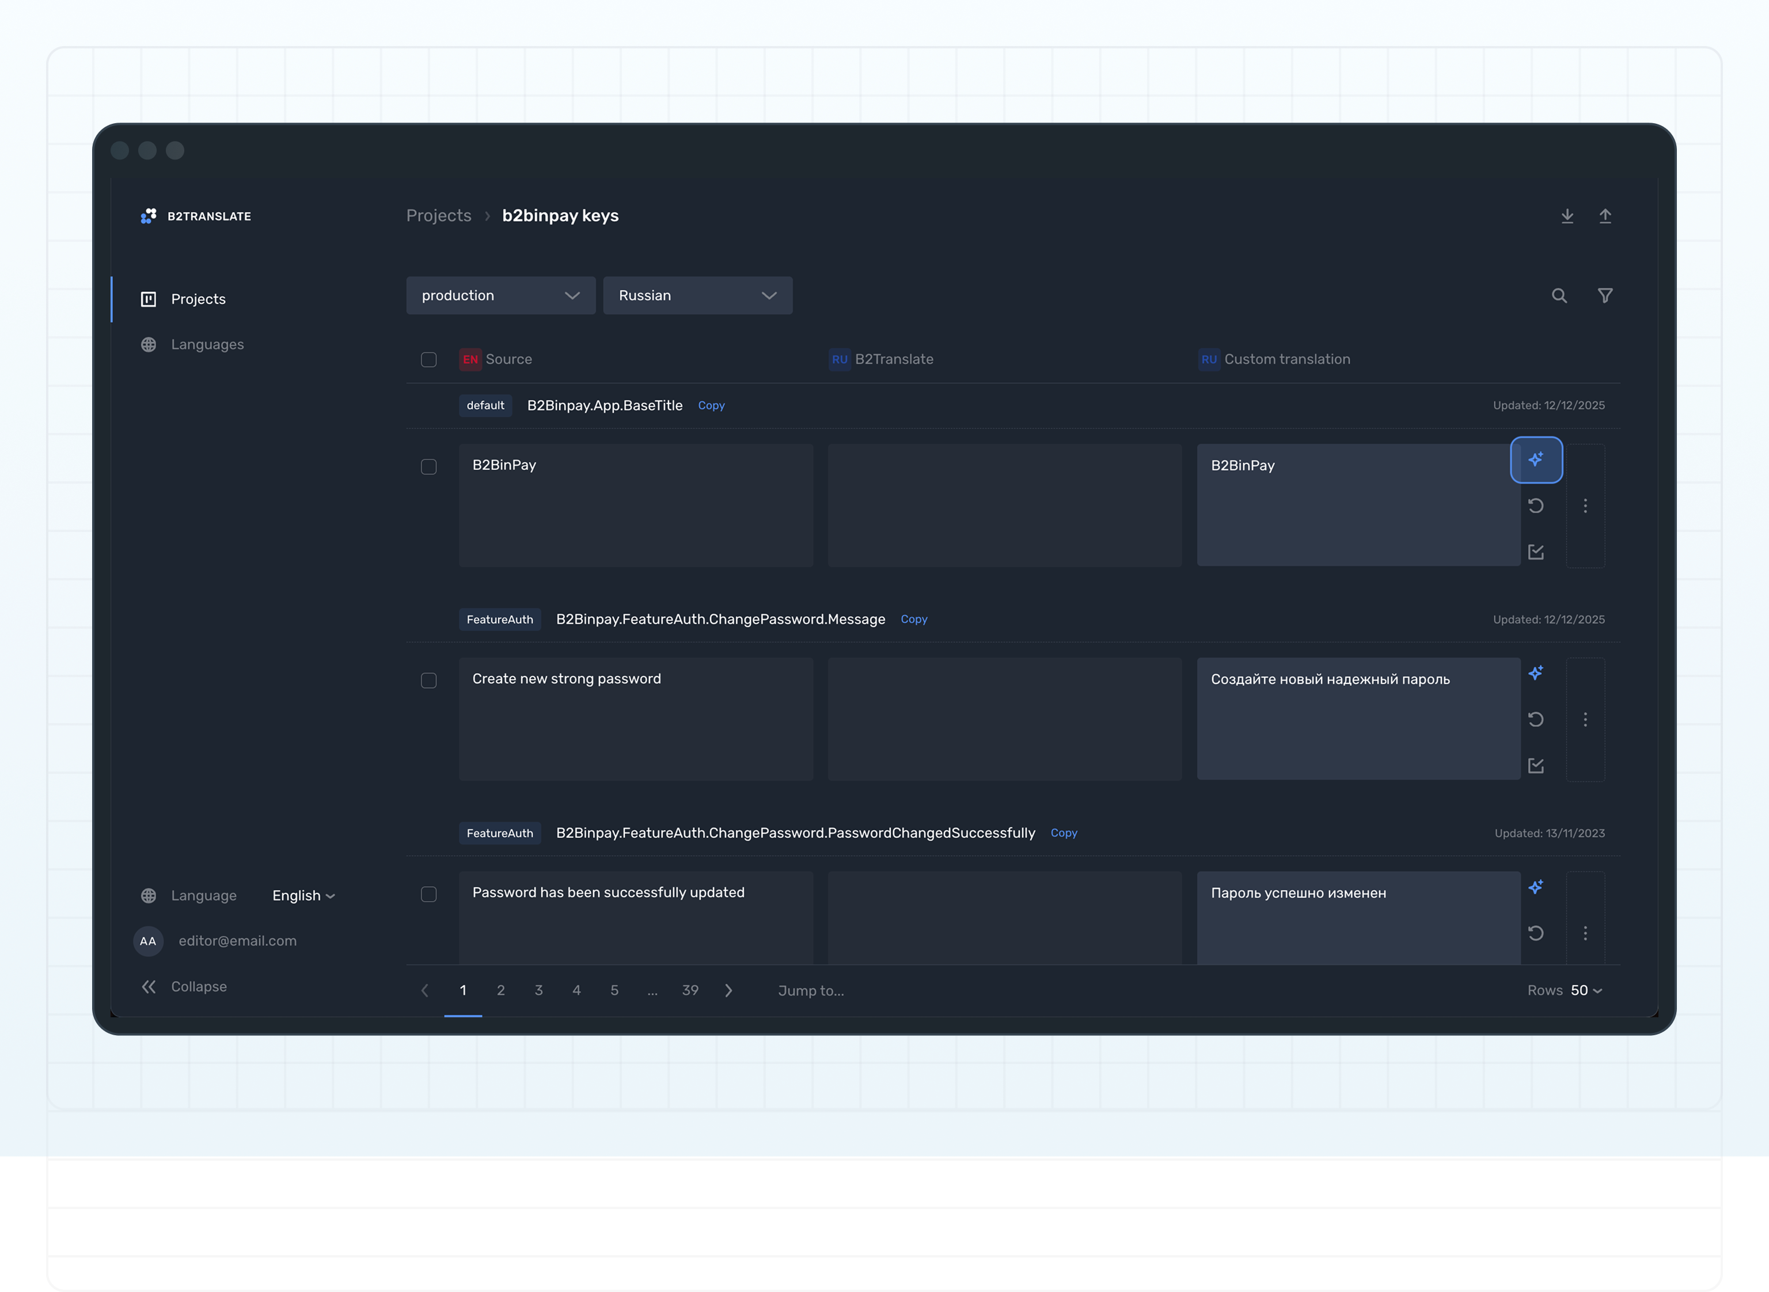This screenshot has height=1292, width=1769.
Task: Open the Russian language dropdown
Action: pyautogui.click(x=697, y=295)
